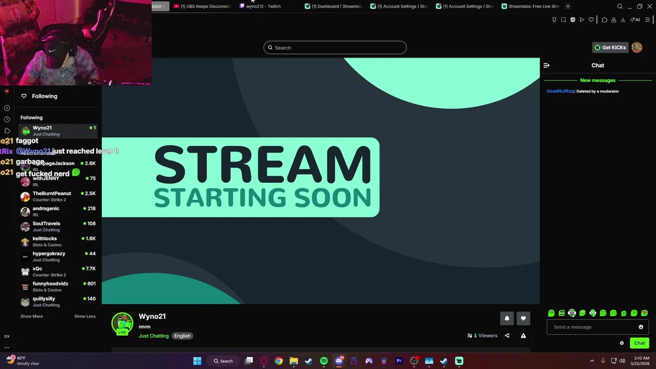The height and width of the screenshot is (369, 656).
Task: Switch to the second Account Settings / Streamlabs tab
Action: point(464,6)
